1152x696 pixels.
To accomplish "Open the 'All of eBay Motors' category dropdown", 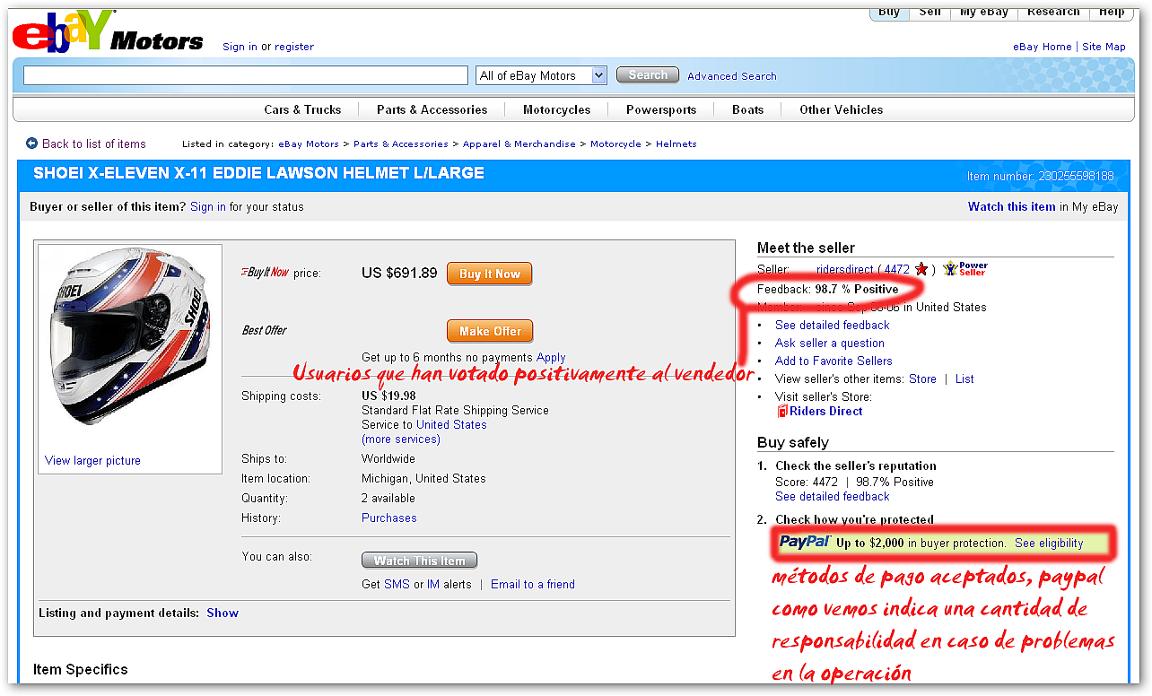I will 542,75.
